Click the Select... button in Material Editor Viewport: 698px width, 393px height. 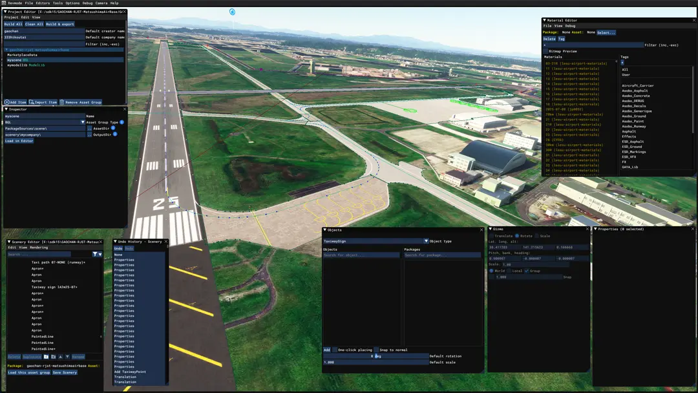point(606,32)
